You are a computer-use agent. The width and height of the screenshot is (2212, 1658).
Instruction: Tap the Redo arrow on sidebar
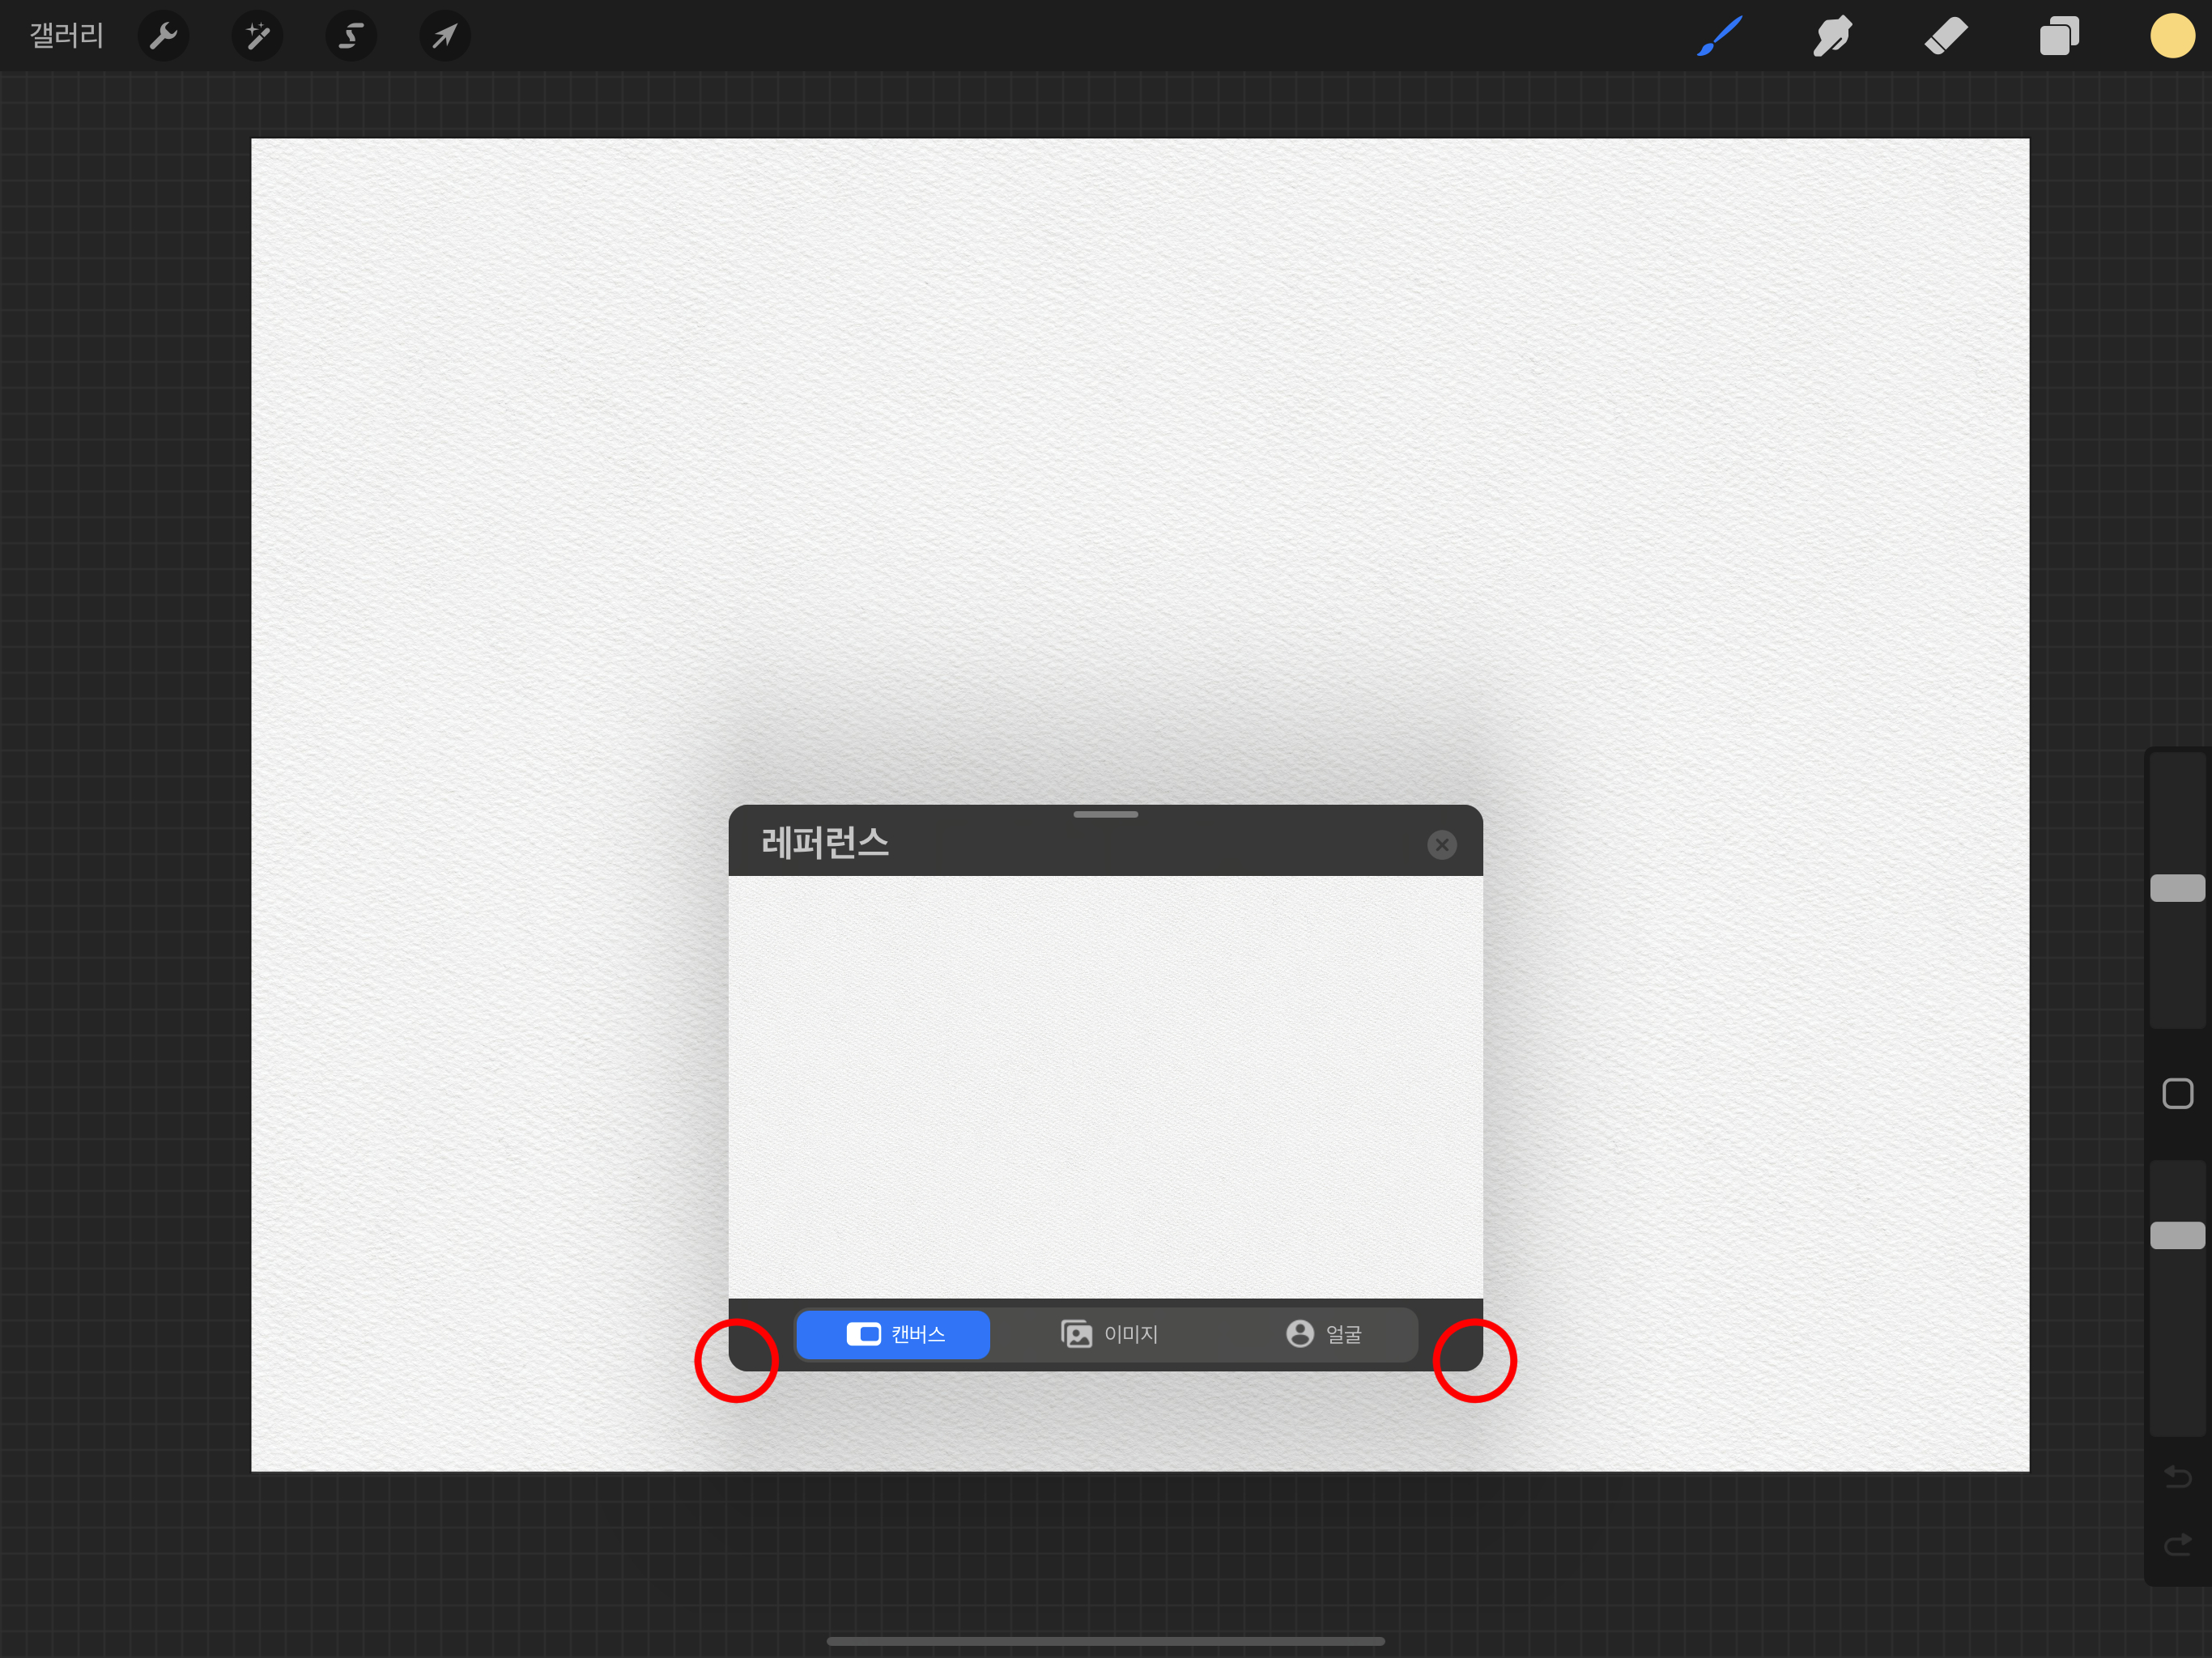2177,1545
